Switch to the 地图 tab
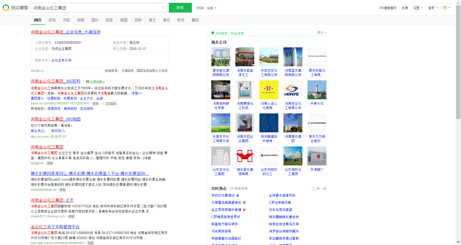The image size is (461, 245). click(x=124, y=20)
